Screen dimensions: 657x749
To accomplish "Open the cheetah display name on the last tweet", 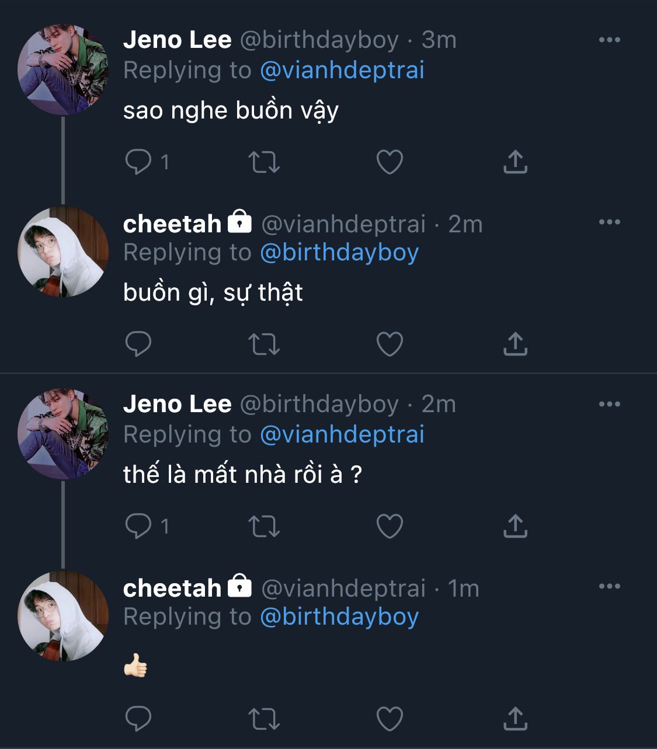I will pyautogui.click(x=172, y=588).
